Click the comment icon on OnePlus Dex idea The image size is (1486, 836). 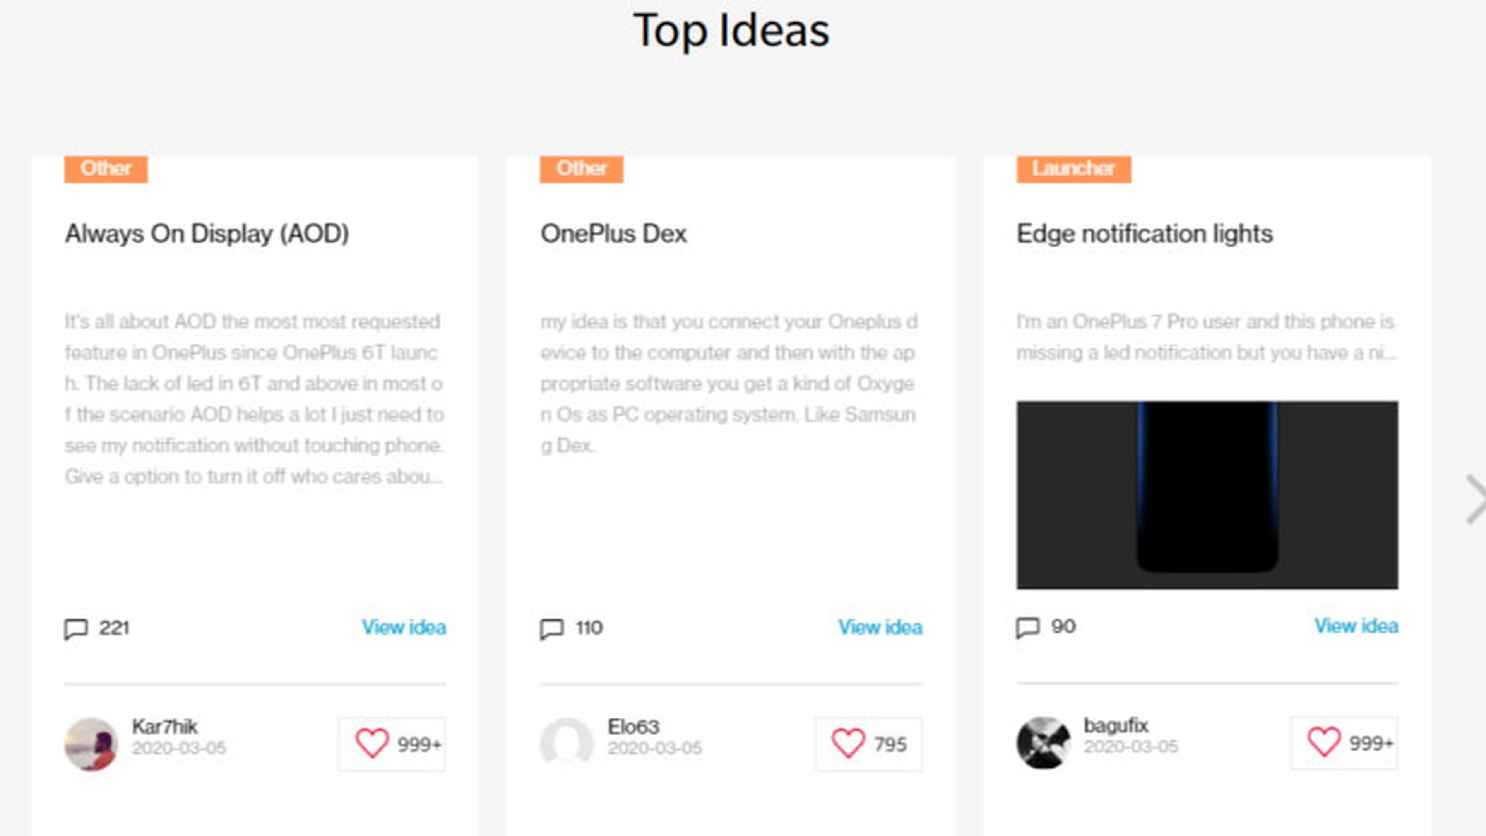pos(551,627)
